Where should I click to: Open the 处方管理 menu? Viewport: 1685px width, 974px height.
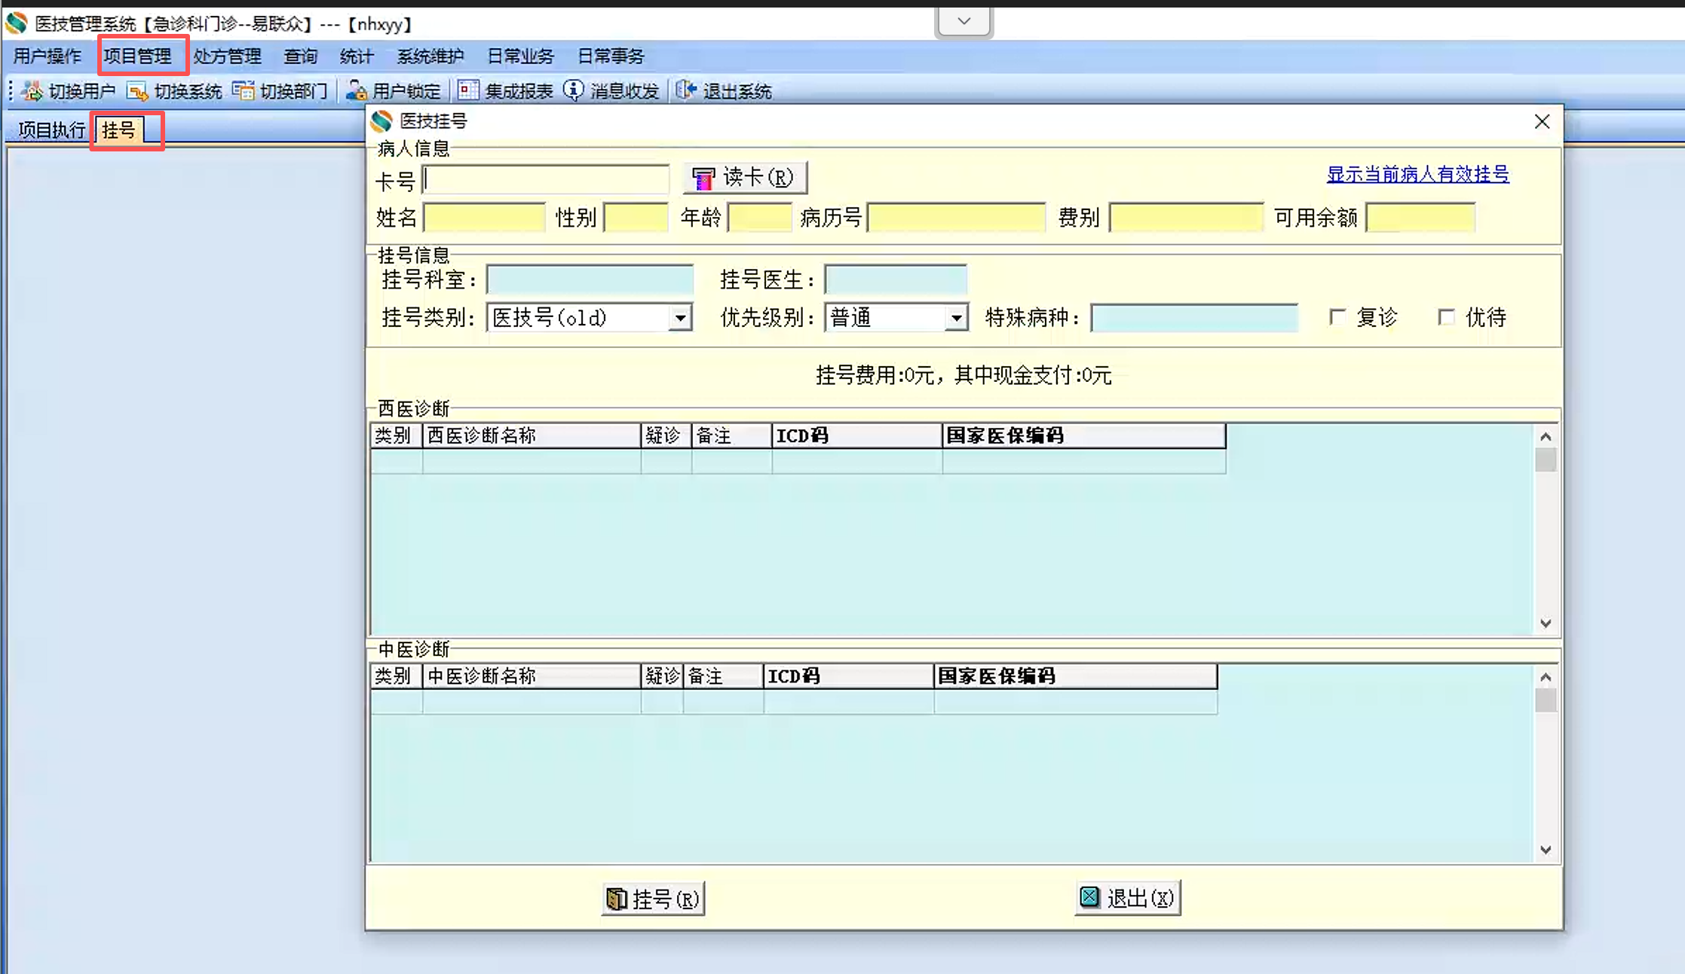[227, 56]
